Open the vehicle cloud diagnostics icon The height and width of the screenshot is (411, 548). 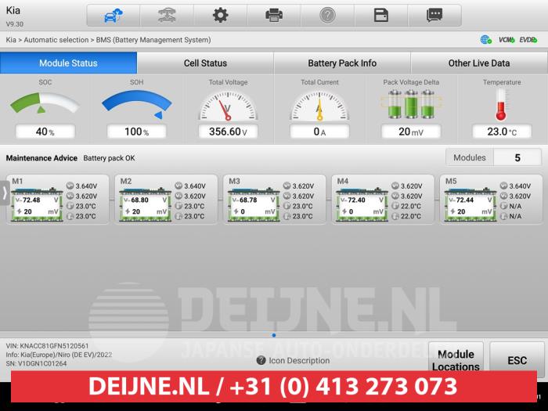click(x=114, y=16)
